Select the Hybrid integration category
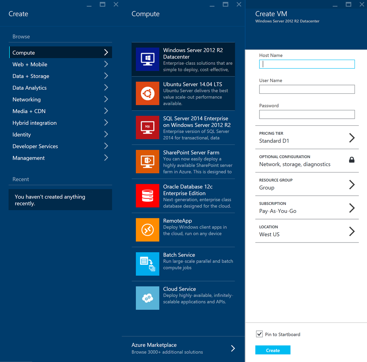This screenshot has height=362, width=367. click(61, 123)
